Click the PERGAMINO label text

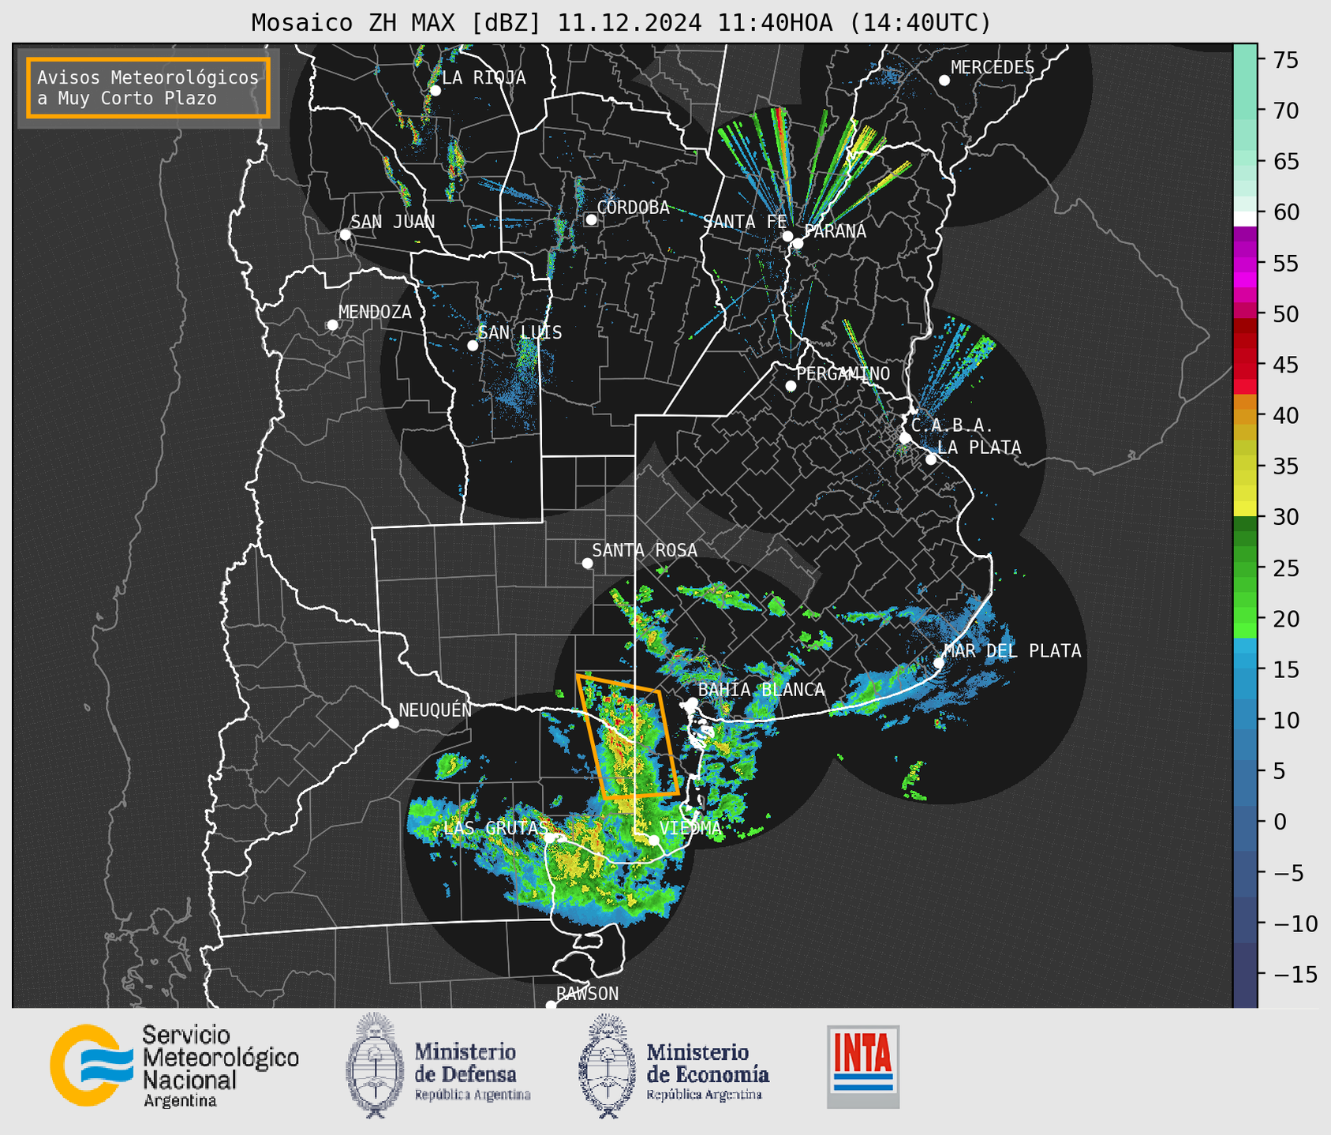[843, 374]
